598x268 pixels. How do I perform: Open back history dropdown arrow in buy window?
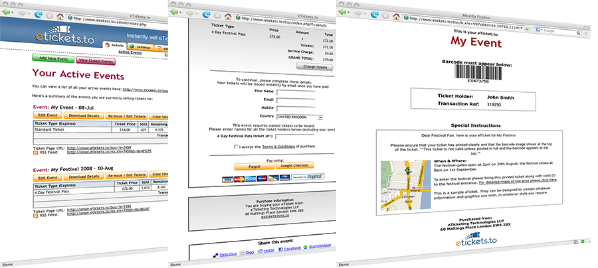(x=181, y=13)
